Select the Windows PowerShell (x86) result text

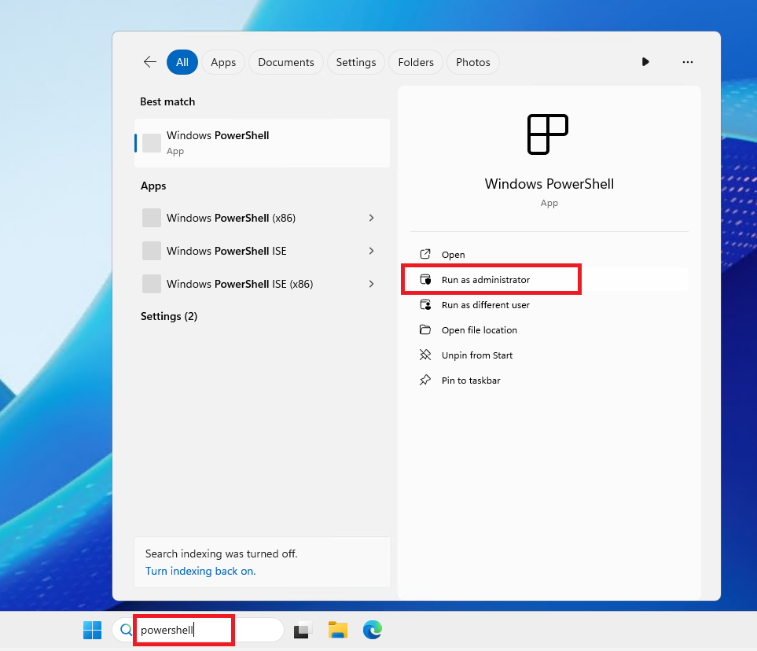tap(231, 218)
